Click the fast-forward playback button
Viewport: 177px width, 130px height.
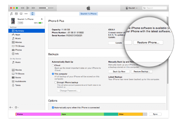(33, 8)
